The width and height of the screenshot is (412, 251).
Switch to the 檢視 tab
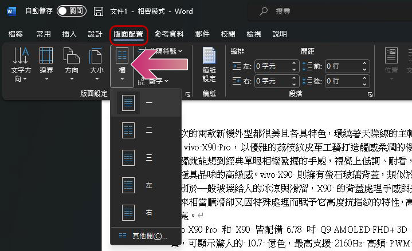[254, 34]
